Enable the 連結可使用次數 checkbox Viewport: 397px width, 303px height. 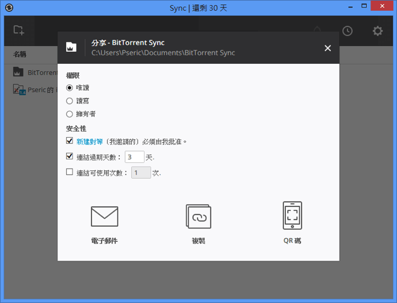pos(69,172)
